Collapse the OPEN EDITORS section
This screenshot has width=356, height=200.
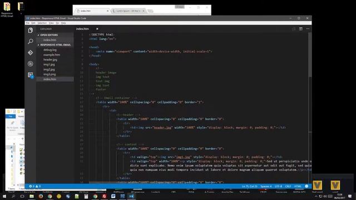pos(49,35)
